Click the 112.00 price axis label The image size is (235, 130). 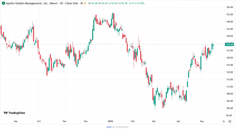pos(230,87)
